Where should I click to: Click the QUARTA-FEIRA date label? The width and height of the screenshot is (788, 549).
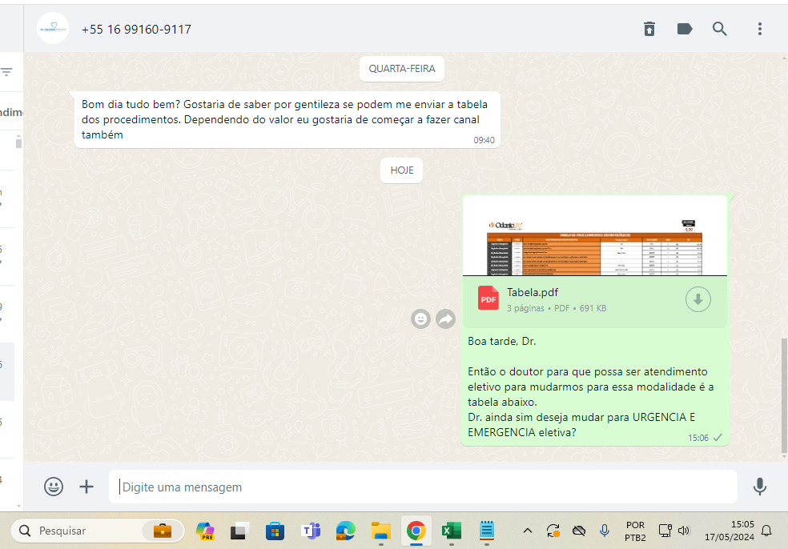[401, 69]
